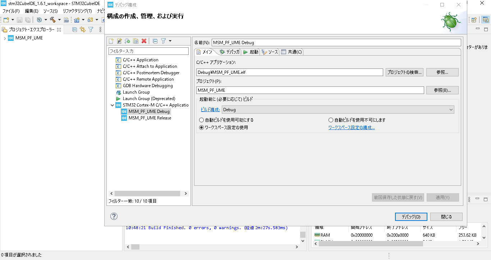491x260 pixels.
Task: Collapse STM32 Cortex-M C/C++ Application node
Action: (x=113, y=105)
